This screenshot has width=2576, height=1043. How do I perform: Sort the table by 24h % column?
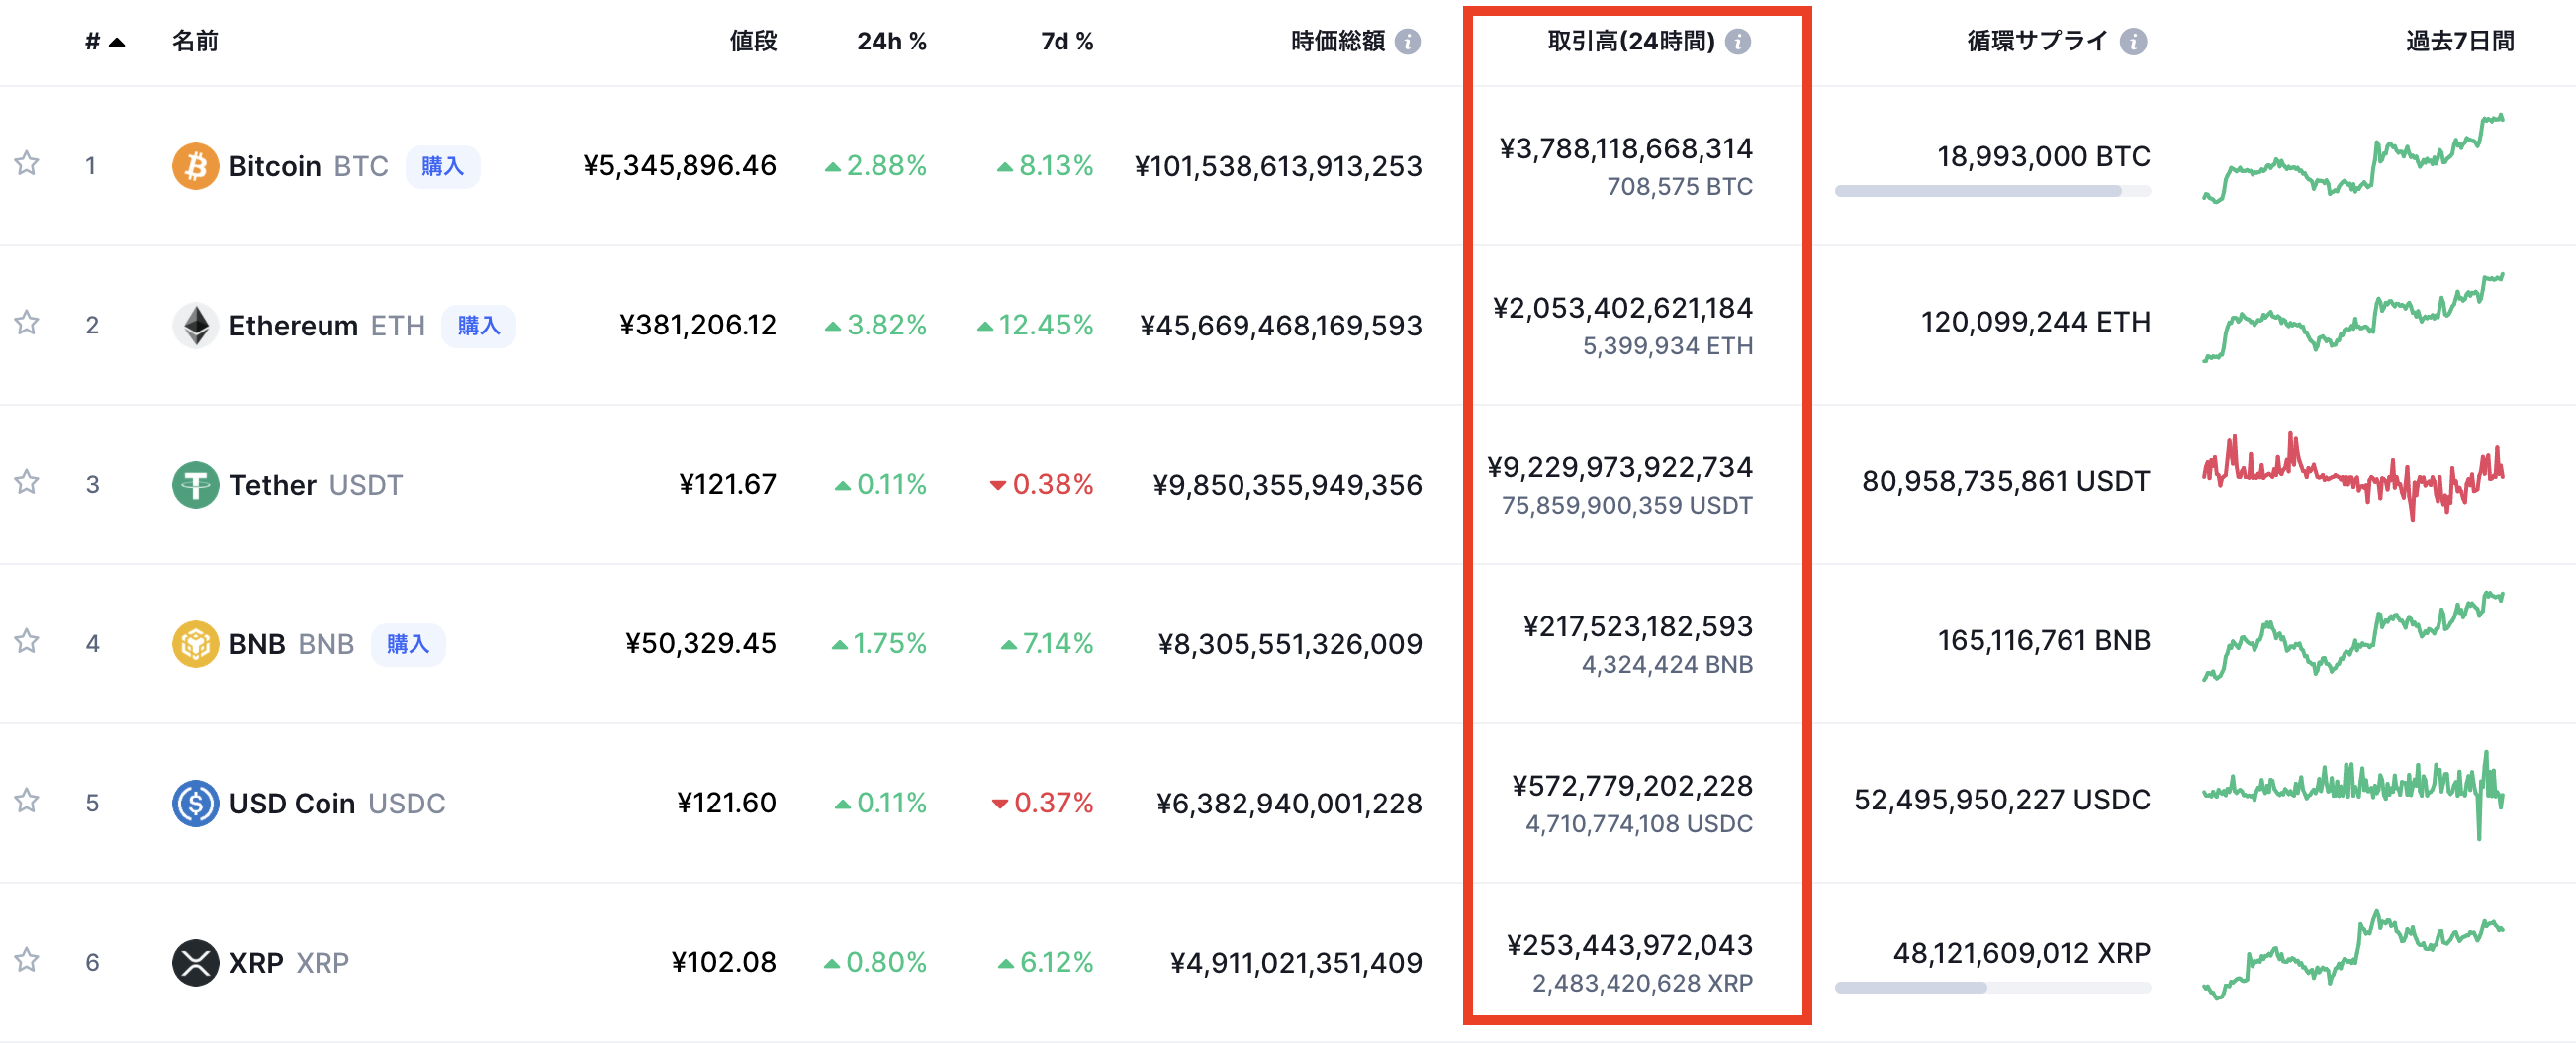click(891, 41)
